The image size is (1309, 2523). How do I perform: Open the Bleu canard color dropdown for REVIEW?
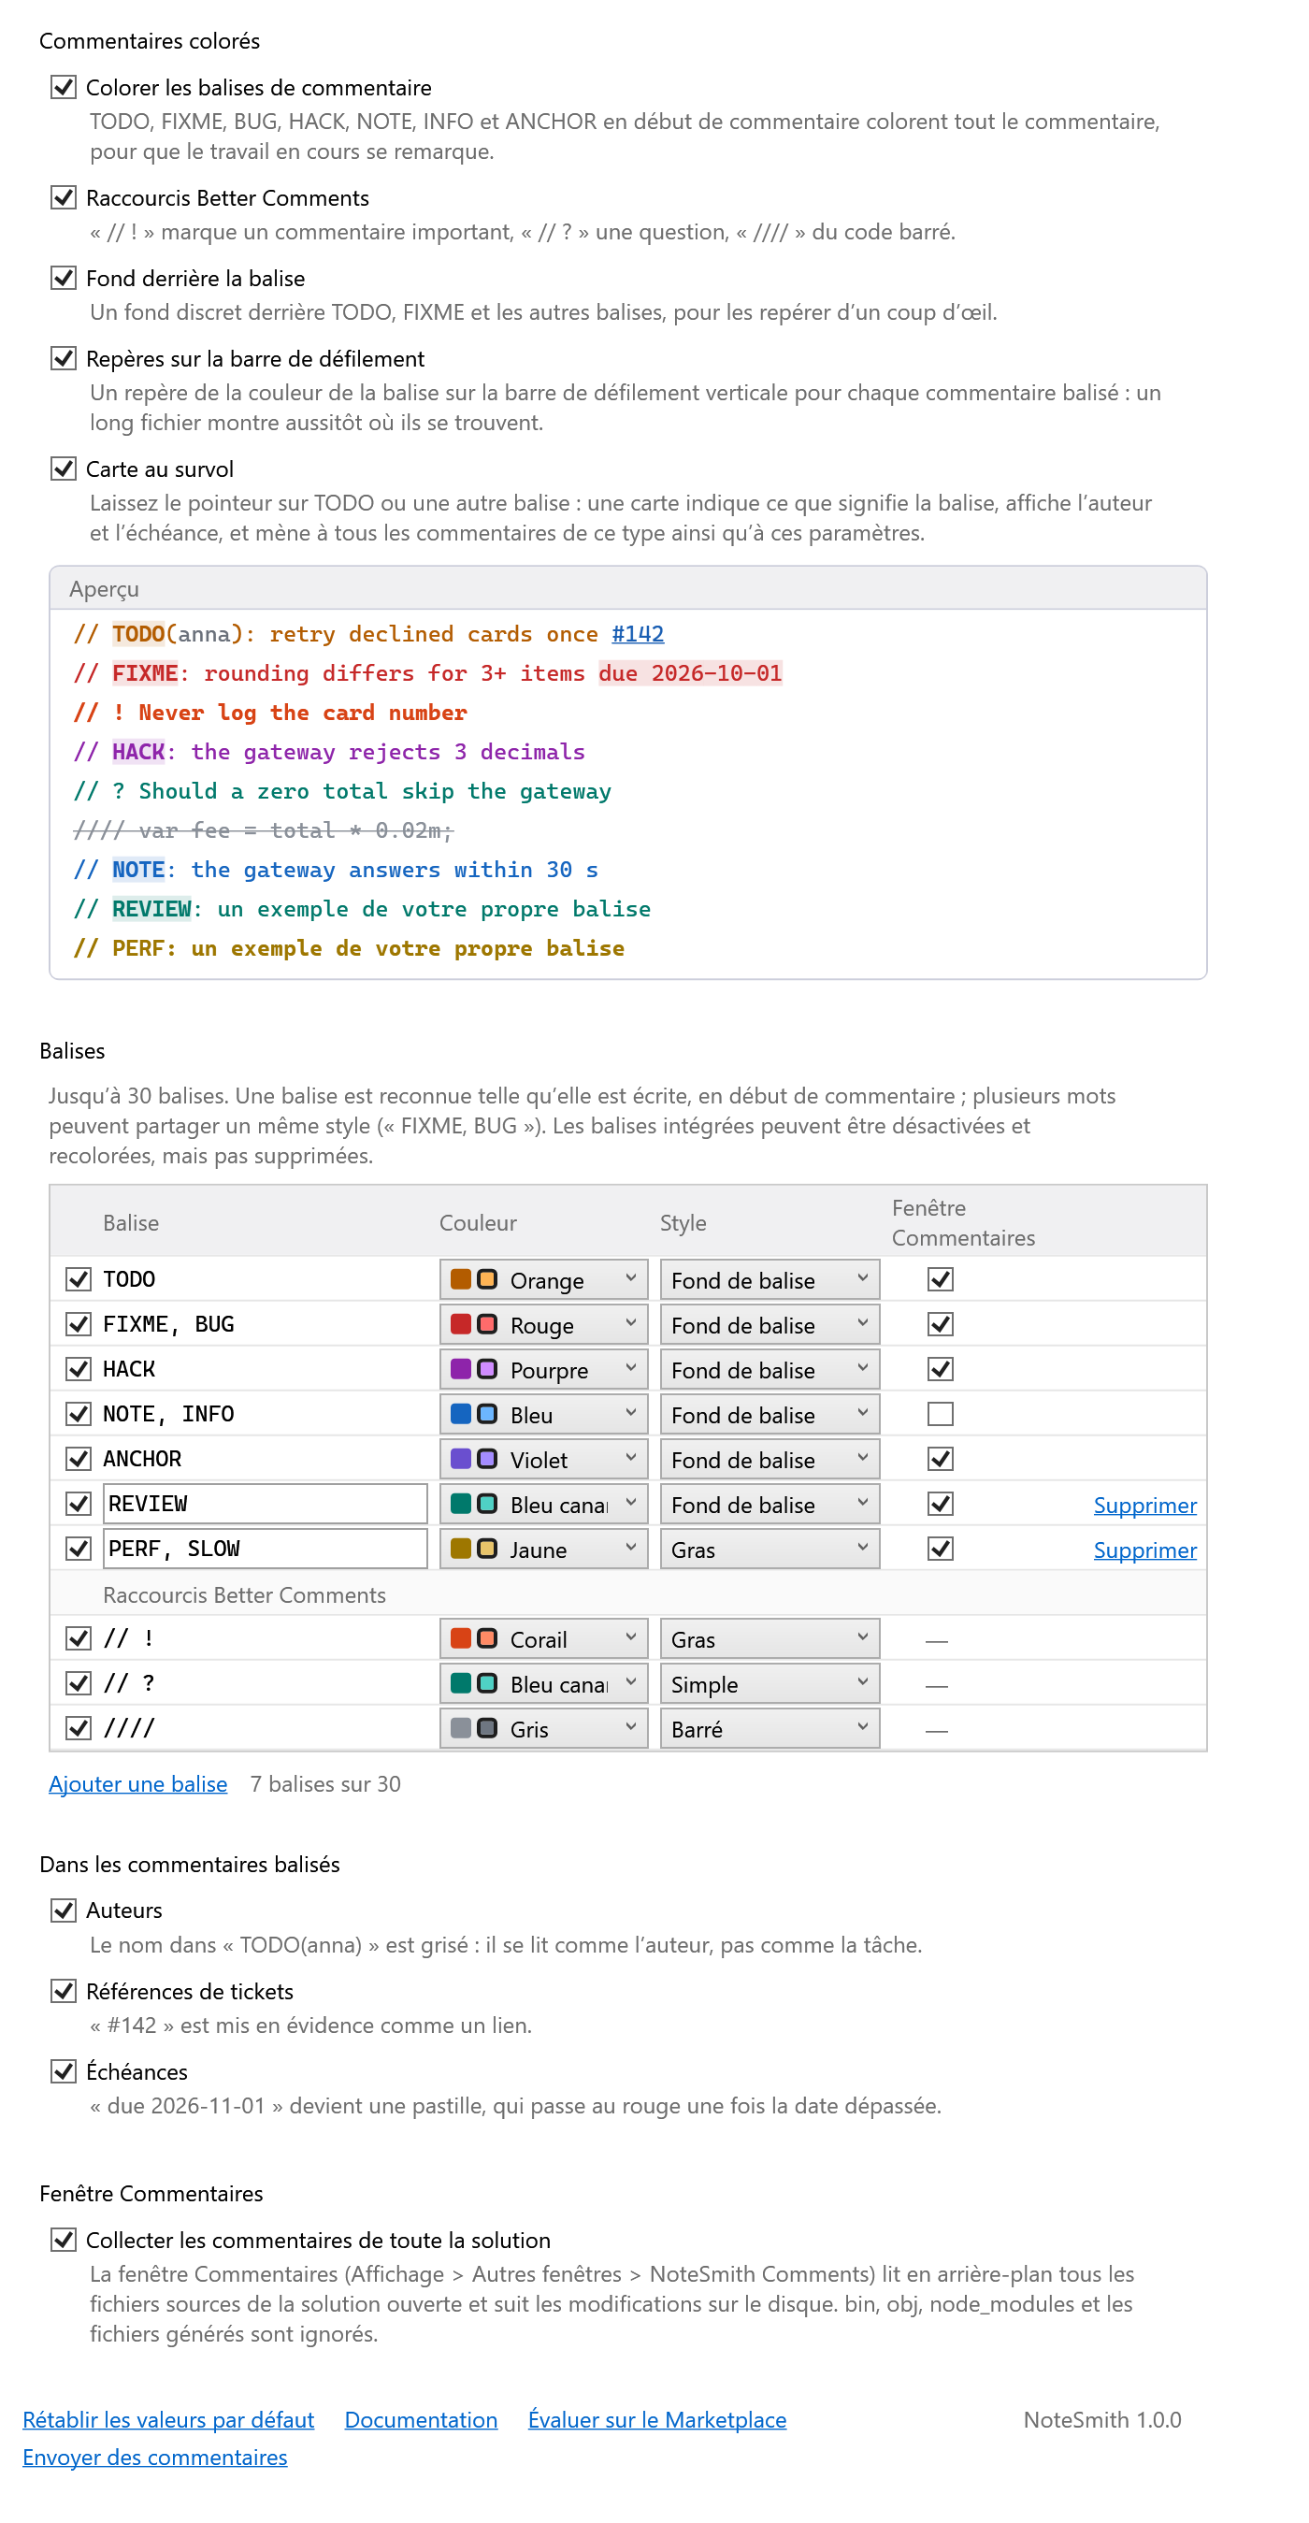[x=543, y=1504]
